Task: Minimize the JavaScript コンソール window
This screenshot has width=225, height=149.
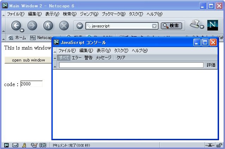Action: (196, 43)
